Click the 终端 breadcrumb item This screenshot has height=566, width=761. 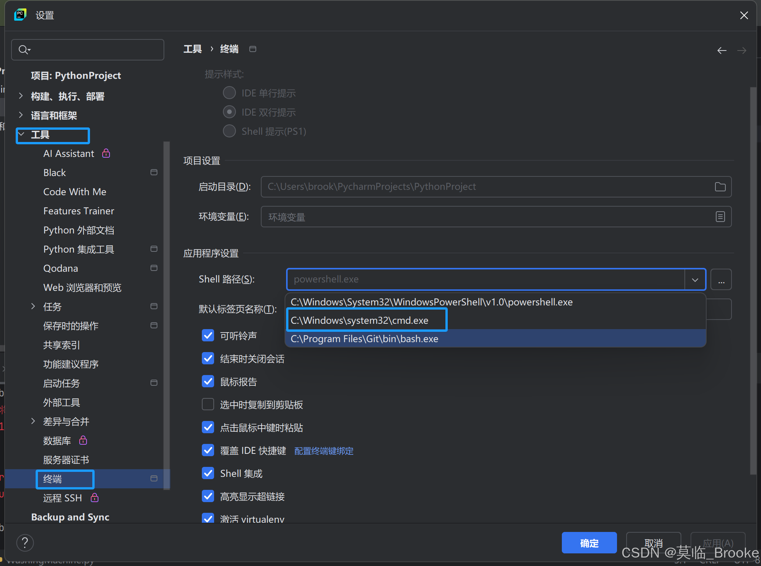(229, 49)
